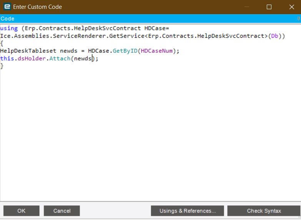Click 'HelpDeskTableset' type name
301x220 pixels.
28,51
